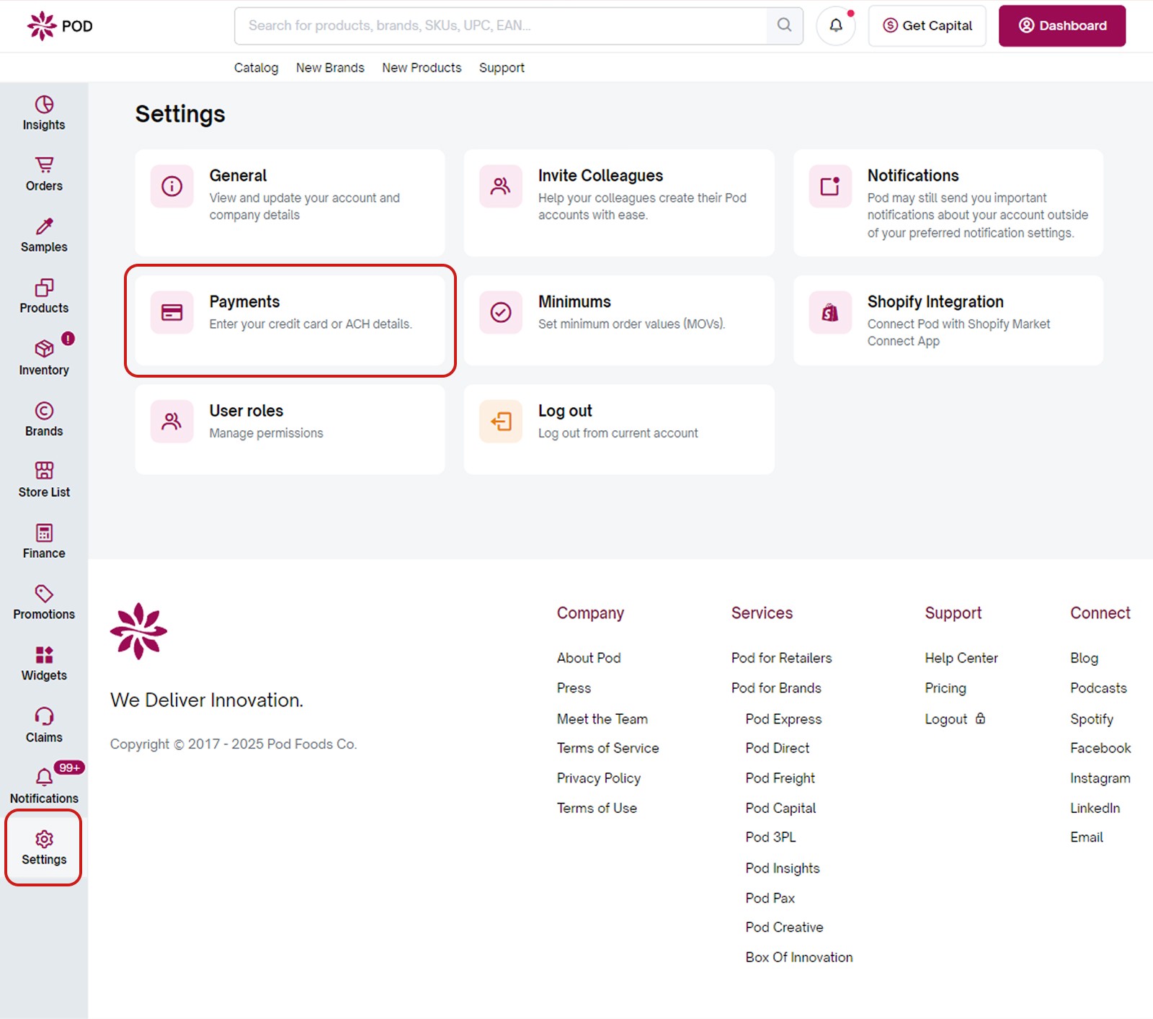
Task: Click the Inventory icon with alert badge
Action: pyautogui.click(x=43, y=350)
